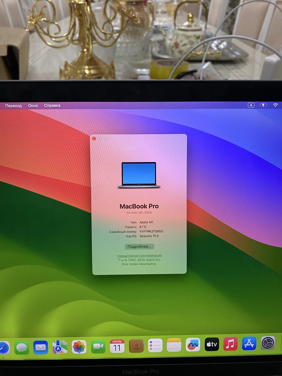The width and height of the screenshot is (282, 376).
Task: Launch Freeform from the Dock
Action: pyautogui.click(x=193, y=344)
